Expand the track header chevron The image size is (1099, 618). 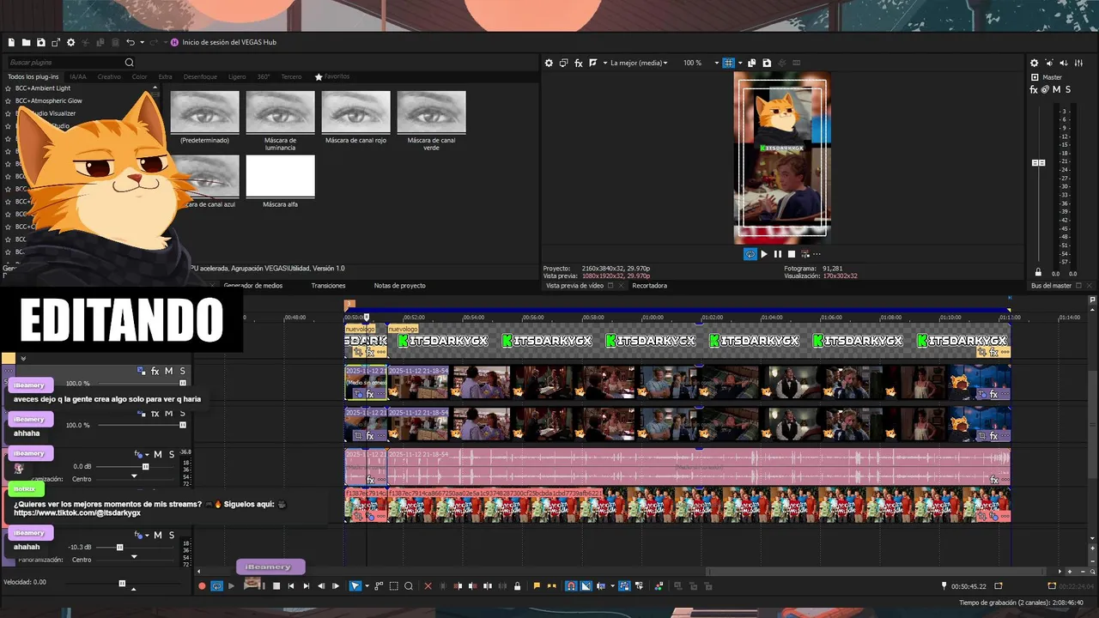(x=23, y=359)
